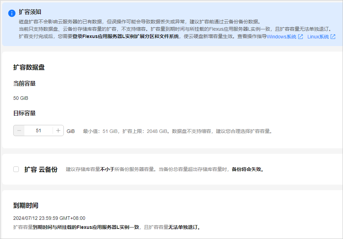Click the external-link icon after Windows系统
The width and height of the screenshot is (343, 239).
pyautogui.click(x=300, y=37)
